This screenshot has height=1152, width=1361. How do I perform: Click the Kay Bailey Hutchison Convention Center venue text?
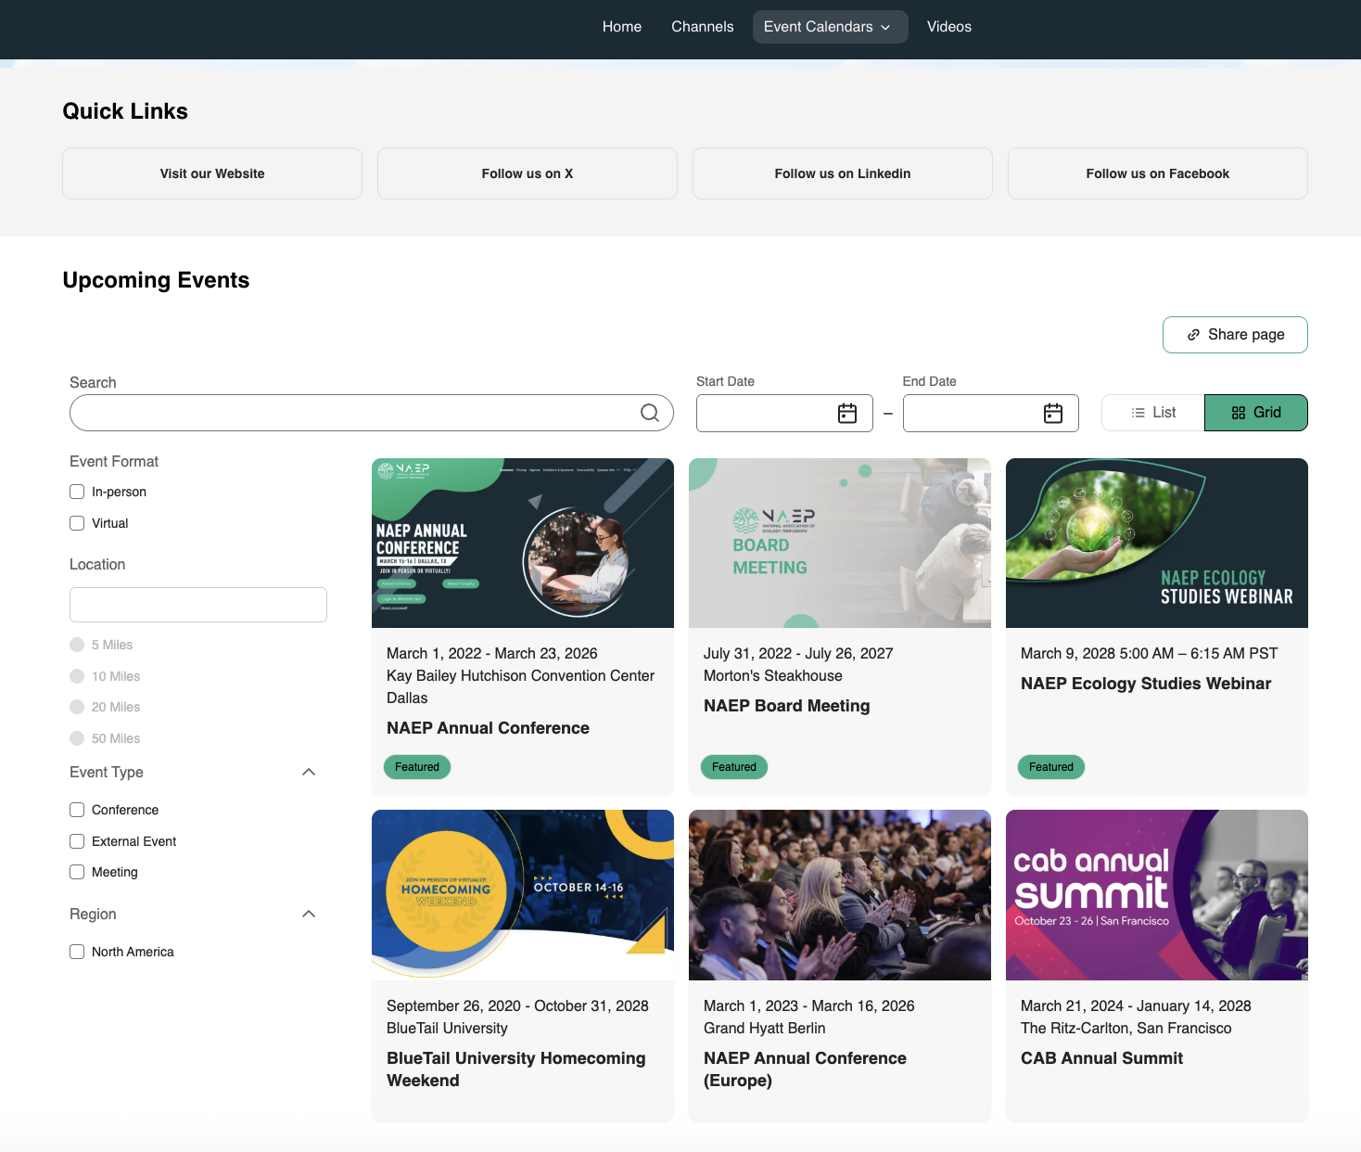(520, 676)
